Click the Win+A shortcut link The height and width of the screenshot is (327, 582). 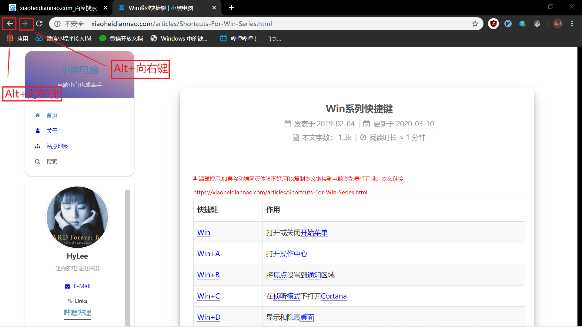click(x=209, y=254)
